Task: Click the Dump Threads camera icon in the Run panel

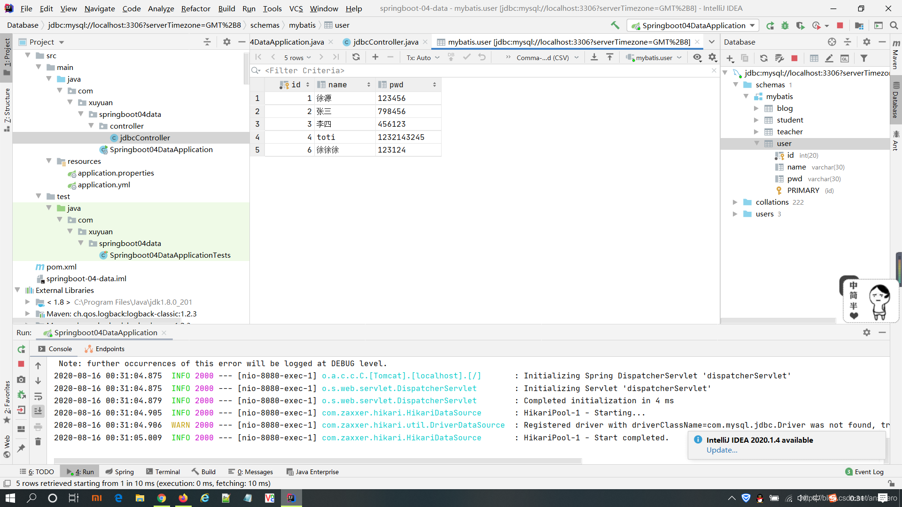Action: click(21, 379)
